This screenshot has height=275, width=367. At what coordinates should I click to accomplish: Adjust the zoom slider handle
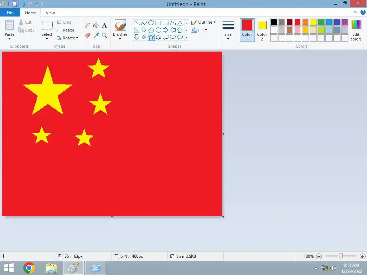(x=341, y=256)
